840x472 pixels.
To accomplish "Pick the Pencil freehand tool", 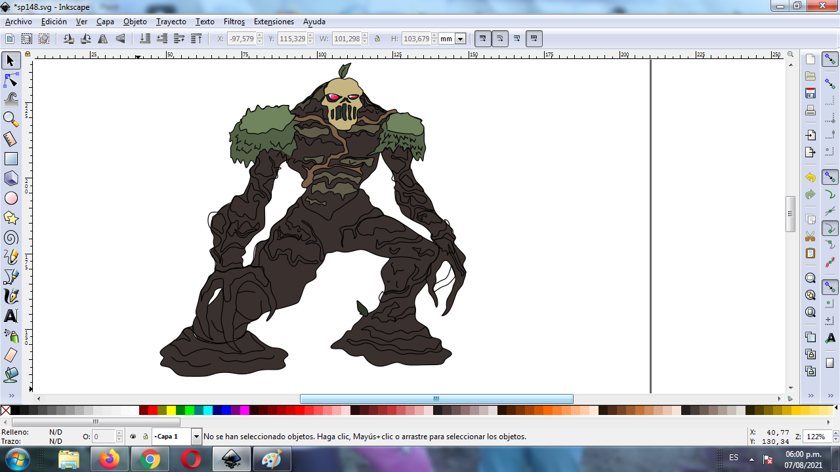I will [x=10, y=257].
